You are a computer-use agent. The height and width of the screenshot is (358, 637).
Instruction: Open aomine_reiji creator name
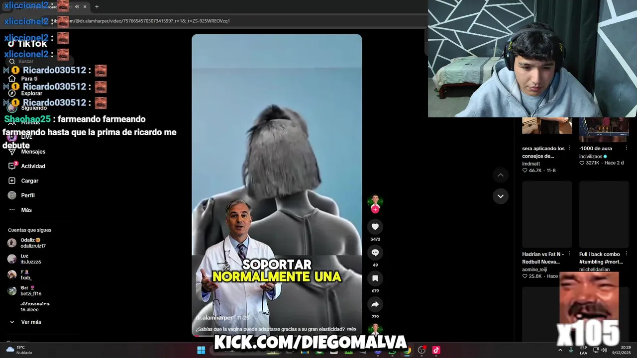coord(534,269)
